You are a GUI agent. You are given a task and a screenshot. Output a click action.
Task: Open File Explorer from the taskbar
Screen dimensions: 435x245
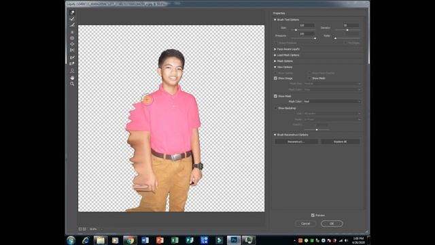101,240
